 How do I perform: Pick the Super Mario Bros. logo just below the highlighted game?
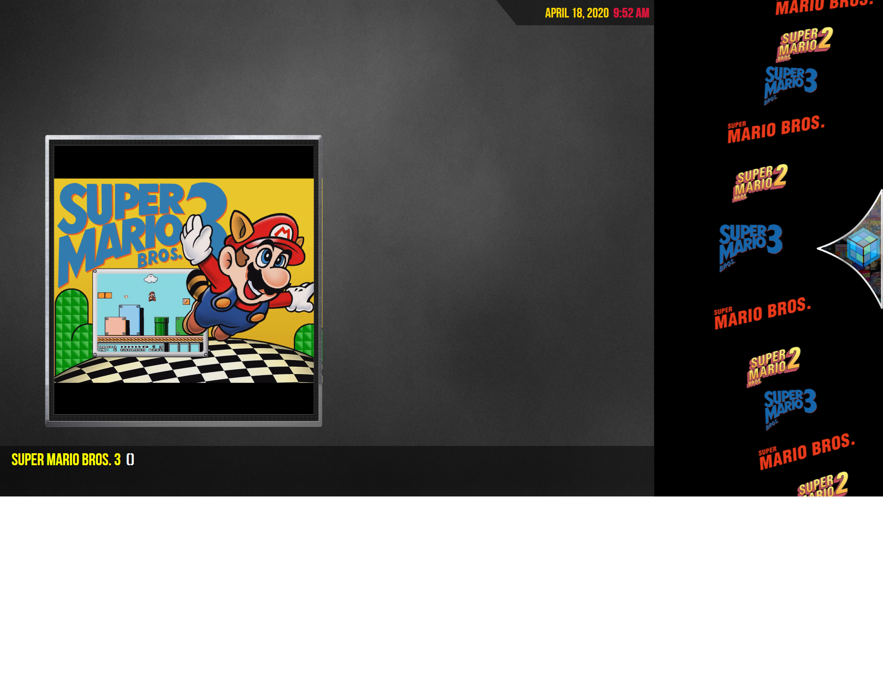(x=763, y=313)
